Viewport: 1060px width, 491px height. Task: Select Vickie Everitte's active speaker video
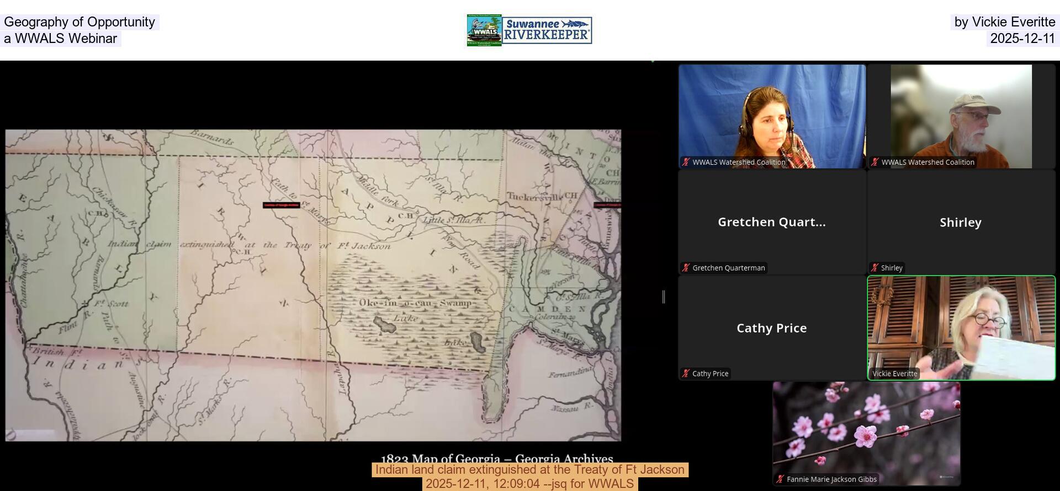point(961,328)
